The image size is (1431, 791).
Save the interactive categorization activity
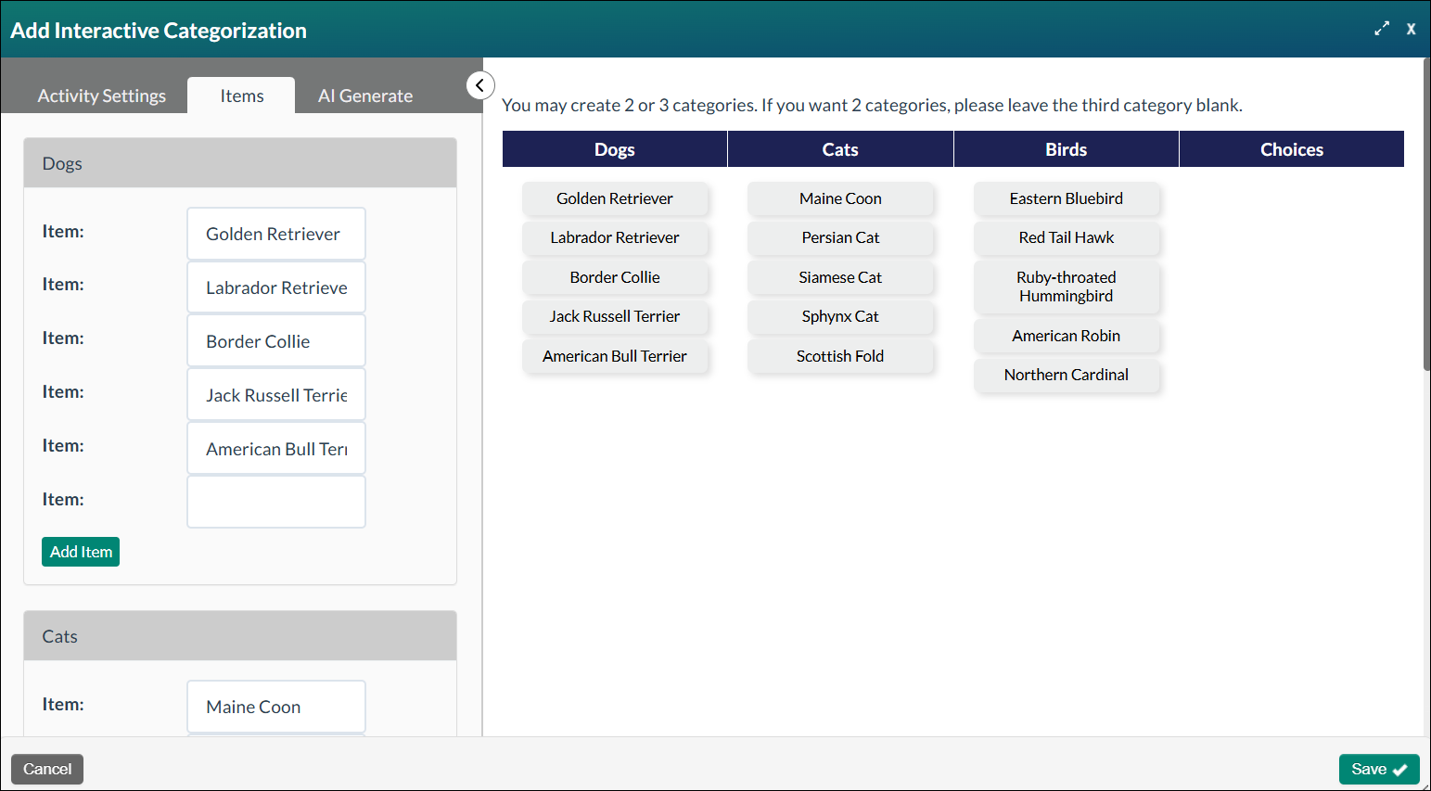(x=1379, y=769)
